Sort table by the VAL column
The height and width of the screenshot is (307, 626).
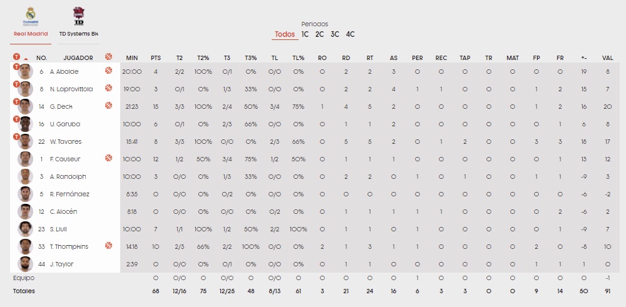tap(607, 58)
